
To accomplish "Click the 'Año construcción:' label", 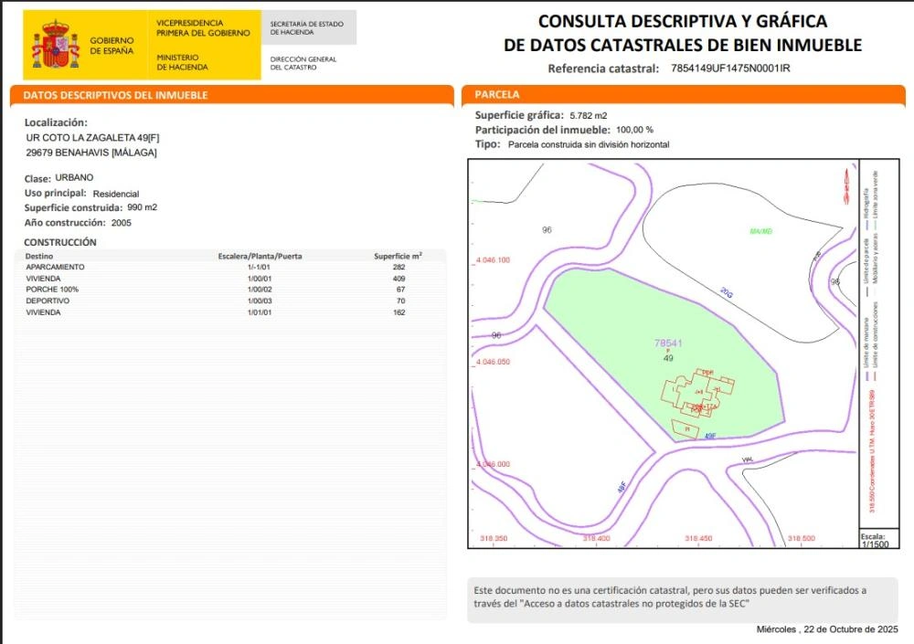I will coord(65,223).
